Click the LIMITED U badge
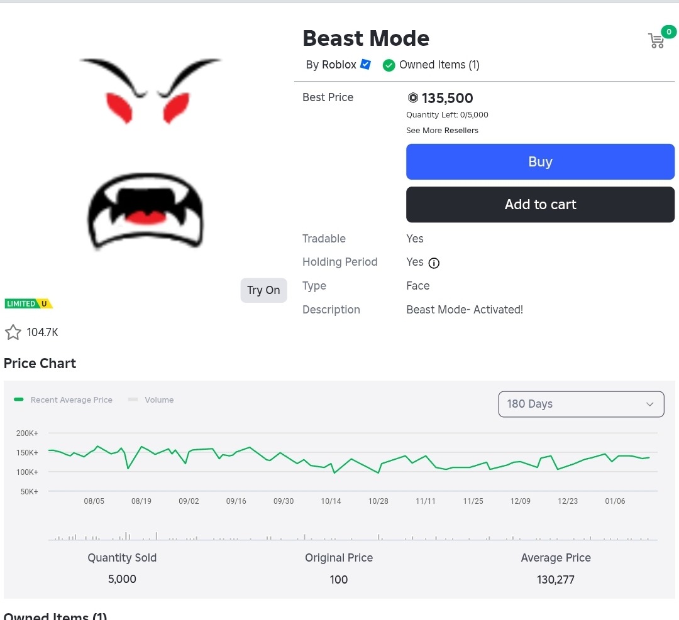Viewport: 679px width, 620px height. tap(28, 303)
